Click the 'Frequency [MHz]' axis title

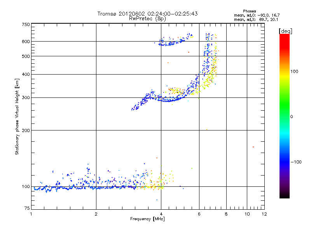(x=147, y=219)
